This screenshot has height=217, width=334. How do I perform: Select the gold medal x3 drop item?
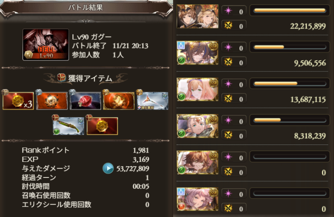[18, 101]
